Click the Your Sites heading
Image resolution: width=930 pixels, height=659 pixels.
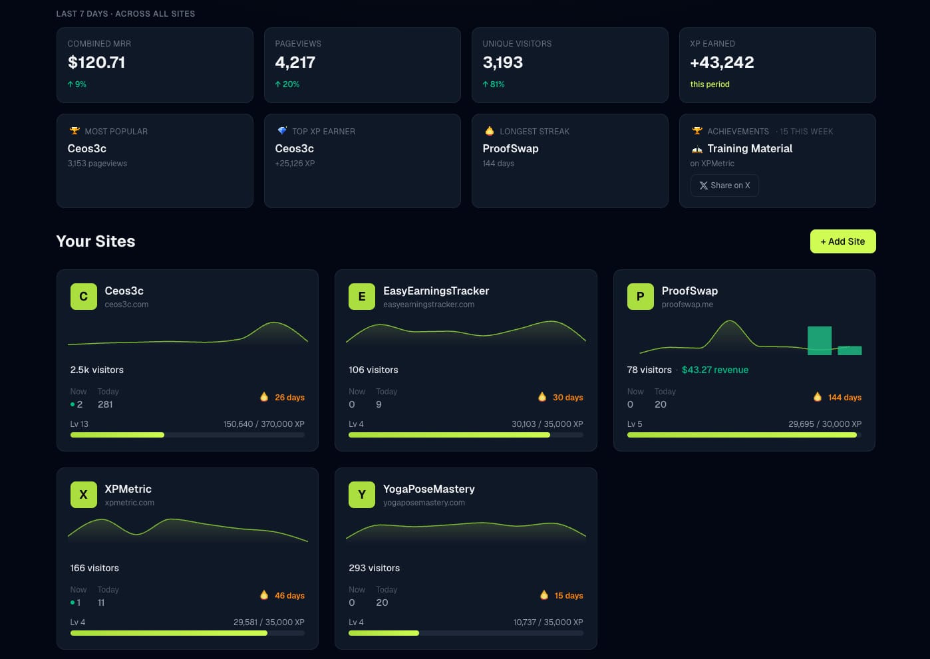96,241
